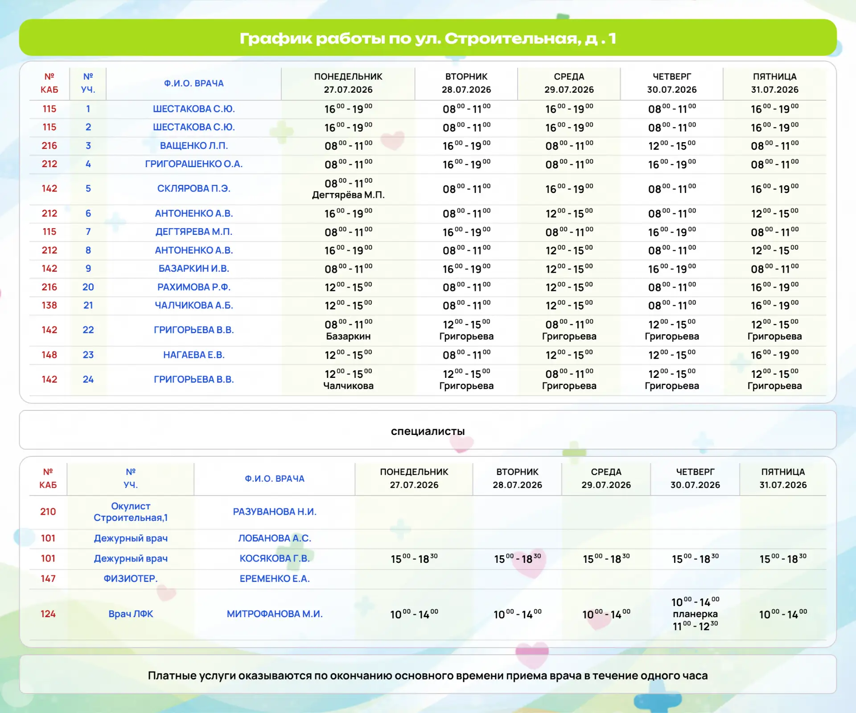Select specialist name "ЛОБАНОВА А.С."
This screenshot has height=713, width=856.
point(275,538)
